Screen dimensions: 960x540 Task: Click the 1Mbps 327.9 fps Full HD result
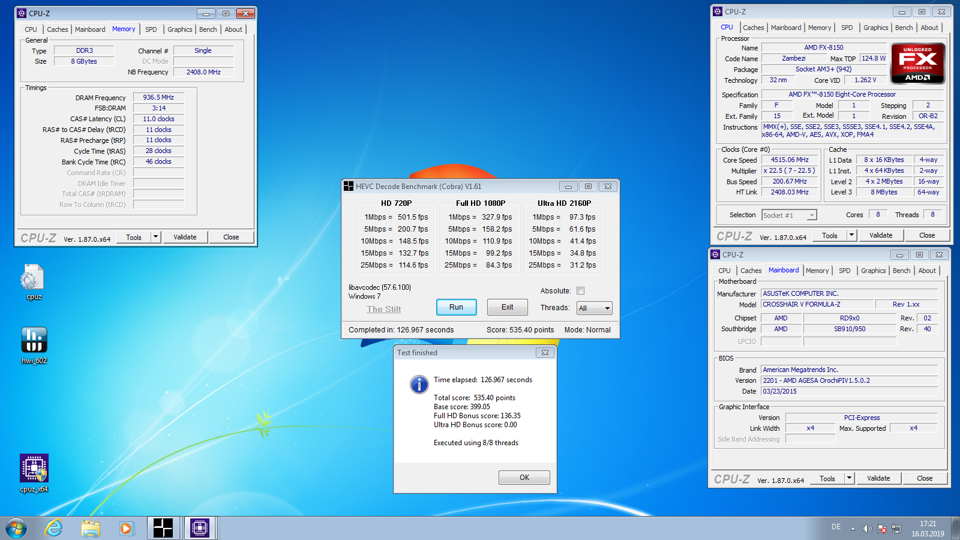480,217
